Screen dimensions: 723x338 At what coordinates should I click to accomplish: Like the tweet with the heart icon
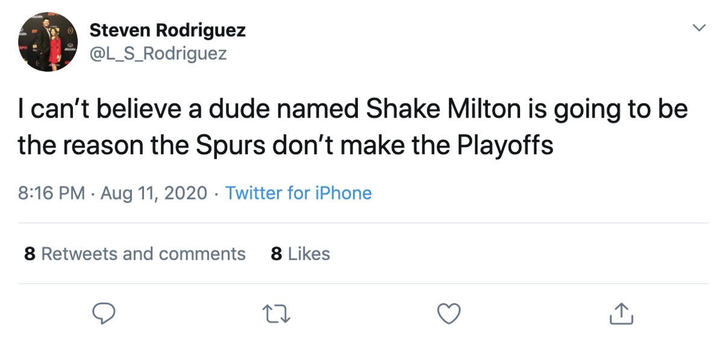(x=449, y=312)
